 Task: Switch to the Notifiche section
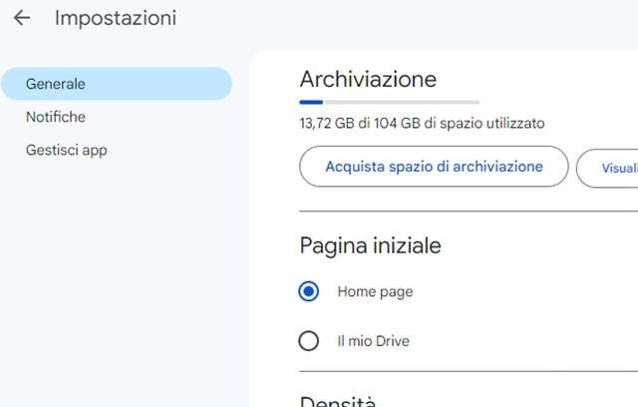click(x=56, y=117)
